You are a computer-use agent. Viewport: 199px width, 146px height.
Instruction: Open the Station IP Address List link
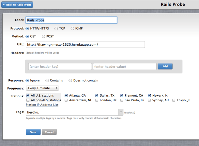tap(42, 105)
